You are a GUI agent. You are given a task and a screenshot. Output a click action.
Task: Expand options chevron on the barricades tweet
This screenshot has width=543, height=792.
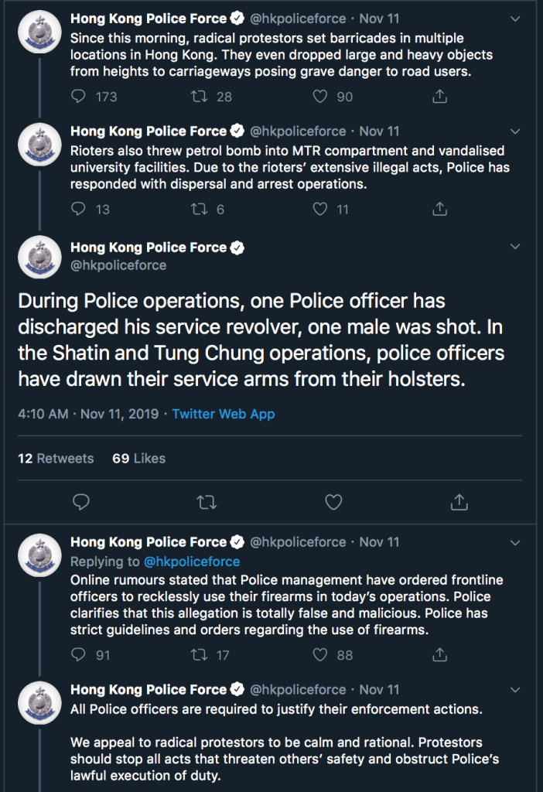pyautogui.click(x=515, y=19)
